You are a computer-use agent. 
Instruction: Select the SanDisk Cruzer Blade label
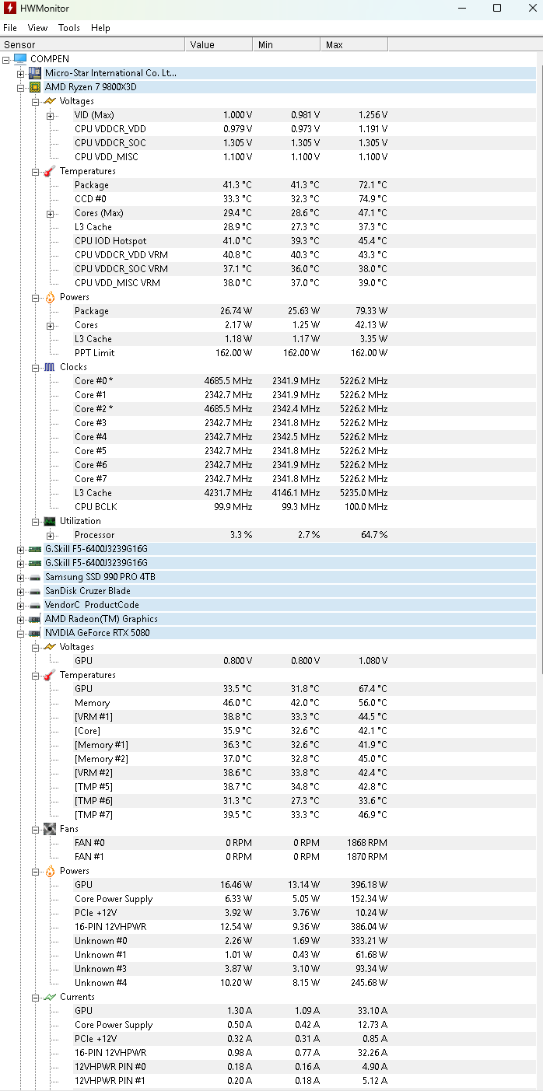pyautogui.click(x=87, y=591)
